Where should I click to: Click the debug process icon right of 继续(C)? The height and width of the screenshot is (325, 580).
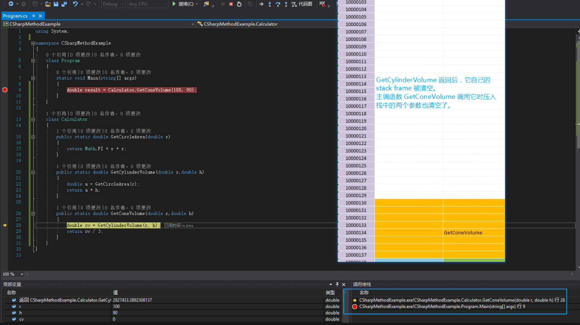206,4
